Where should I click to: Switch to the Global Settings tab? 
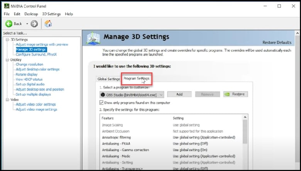[x=109, y=79]
